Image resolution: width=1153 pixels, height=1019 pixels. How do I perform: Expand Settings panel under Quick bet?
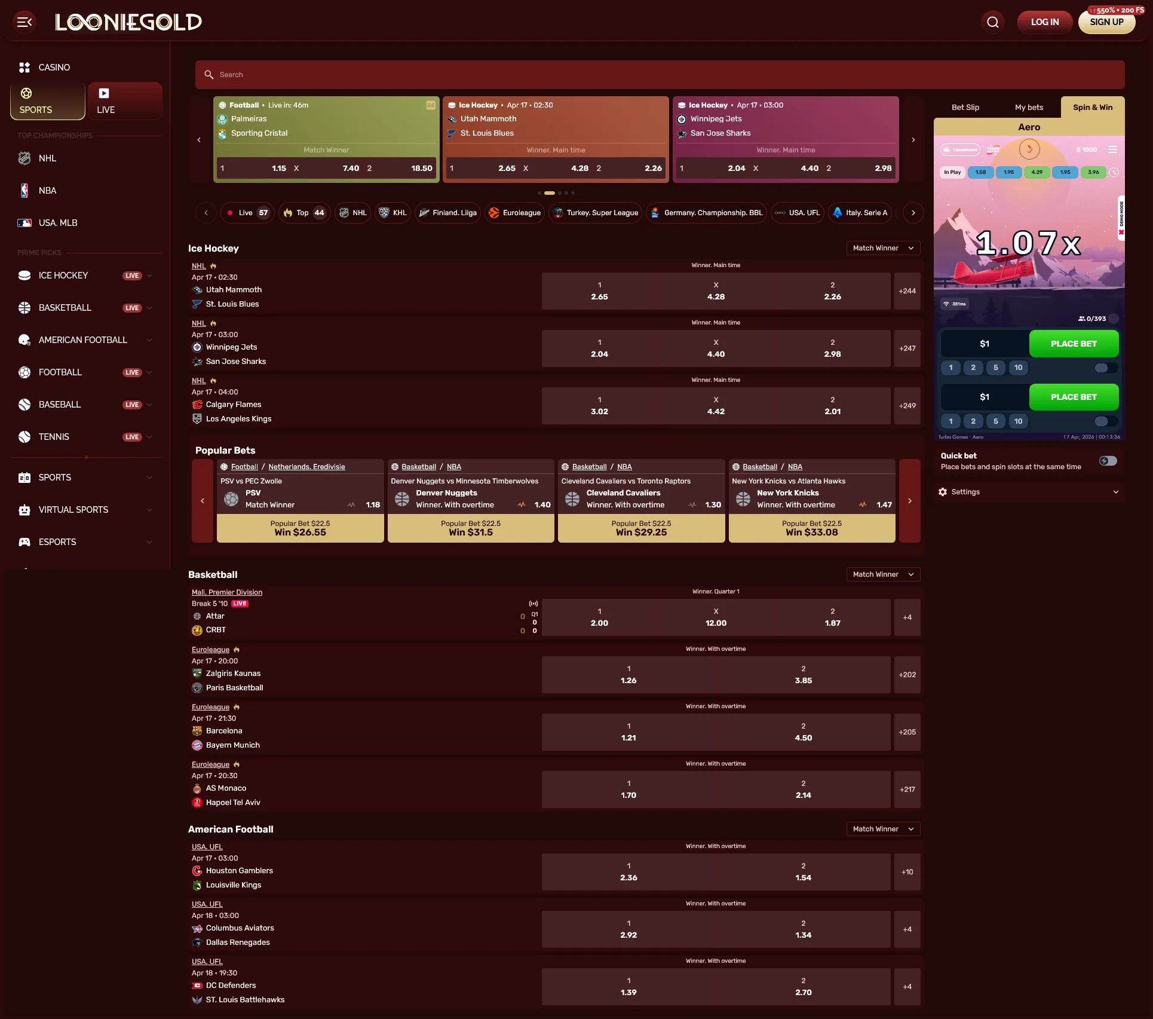(1029, 492)
